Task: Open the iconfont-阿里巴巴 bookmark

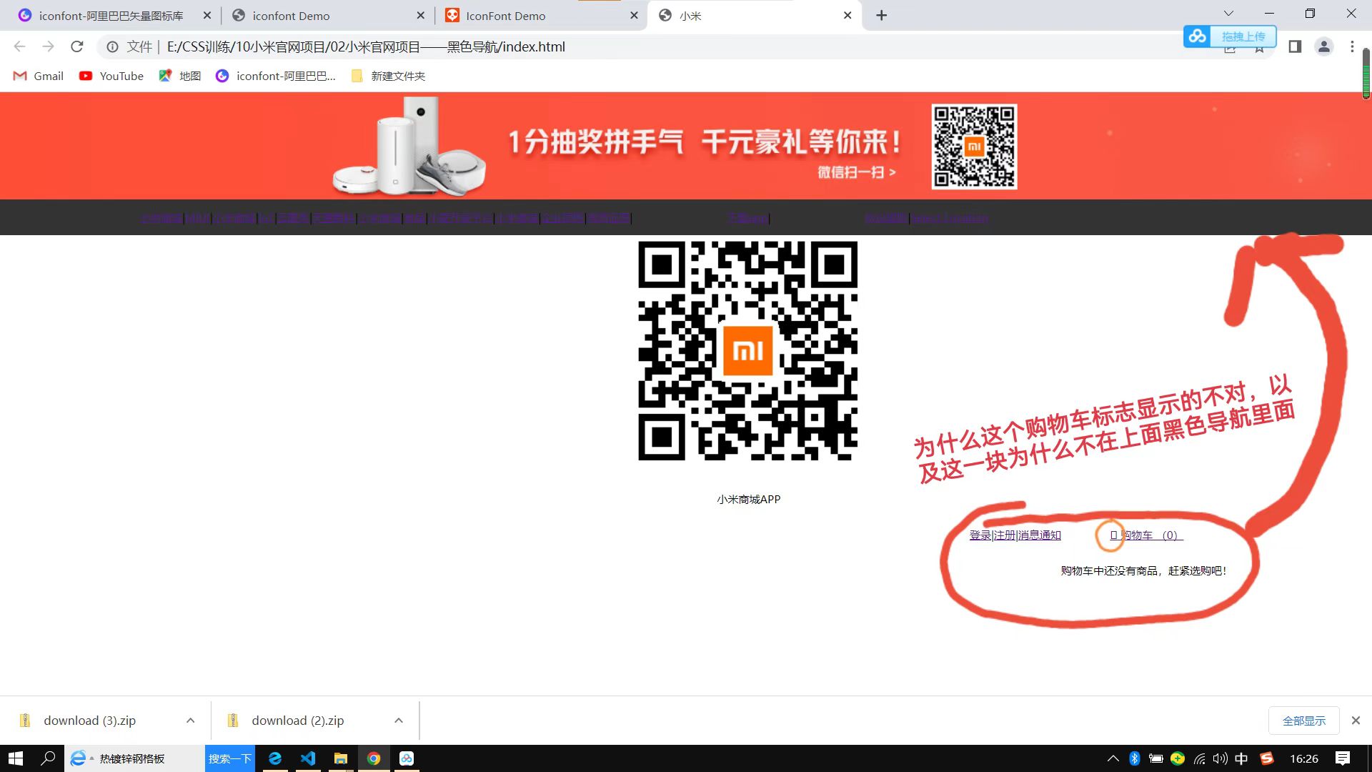Action: 276,76
